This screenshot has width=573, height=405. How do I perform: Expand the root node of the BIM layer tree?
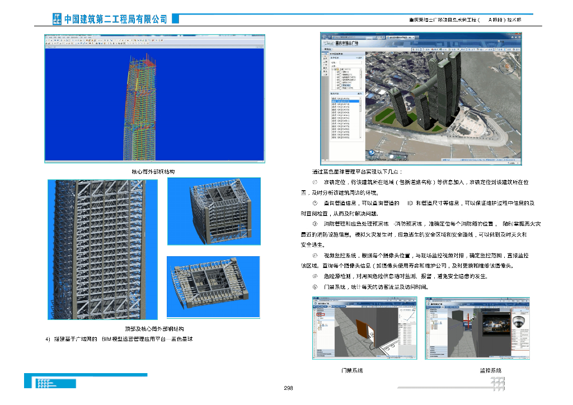point(332,69)
